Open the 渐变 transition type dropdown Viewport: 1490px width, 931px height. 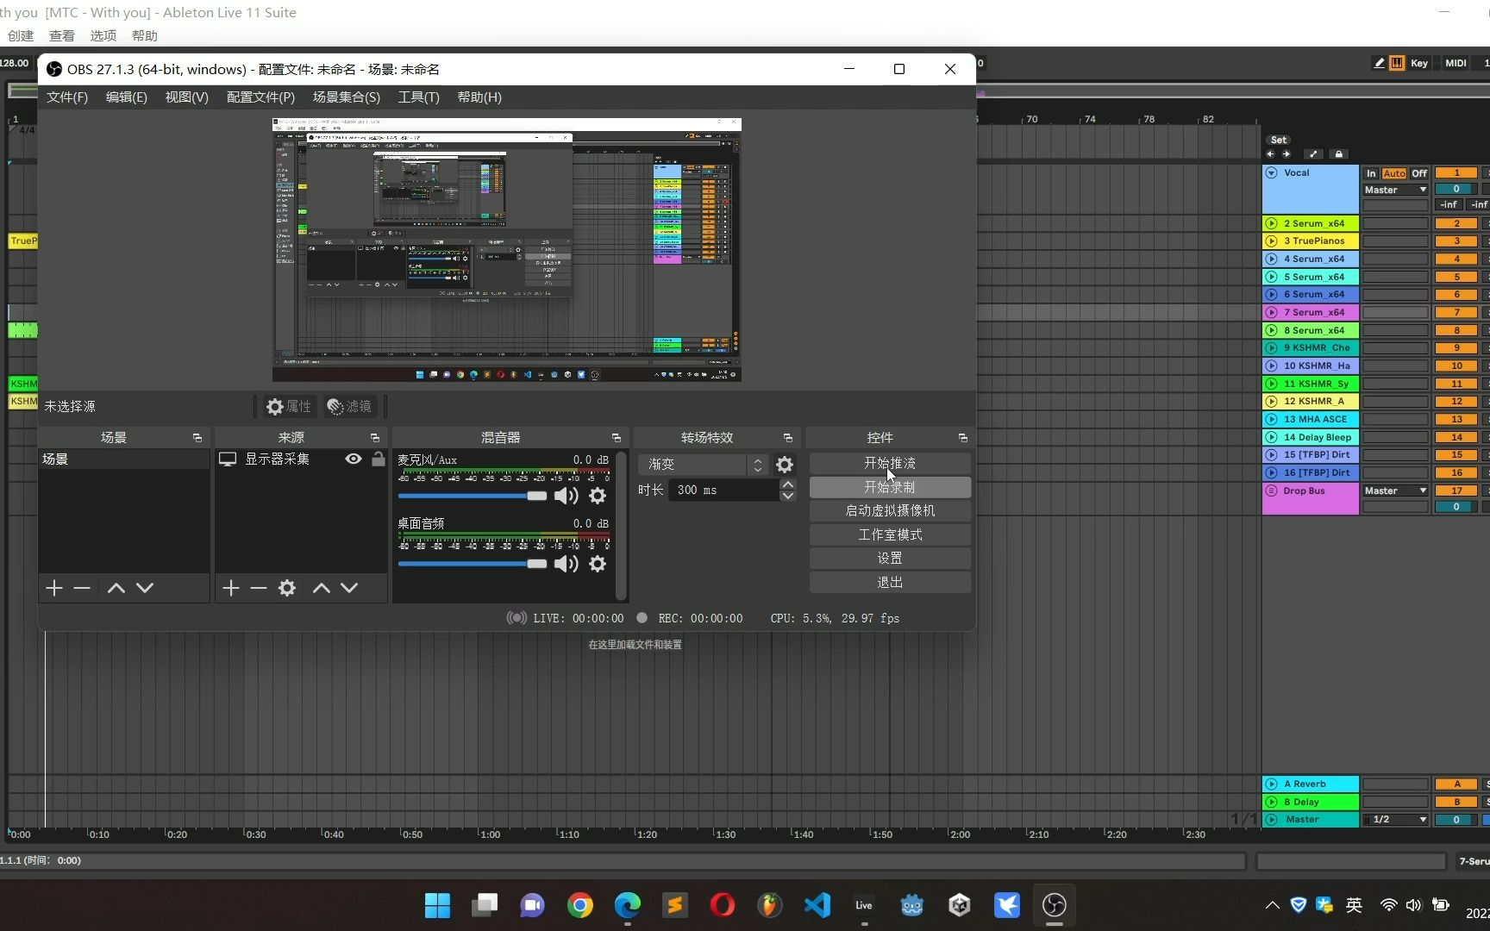pos(704,465)
